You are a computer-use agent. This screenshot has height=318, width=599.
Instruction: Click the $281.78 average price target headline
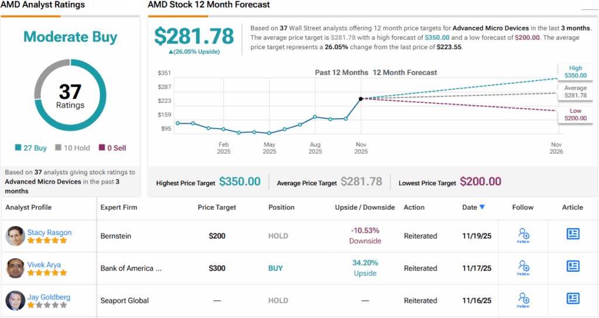click(194, 36)
